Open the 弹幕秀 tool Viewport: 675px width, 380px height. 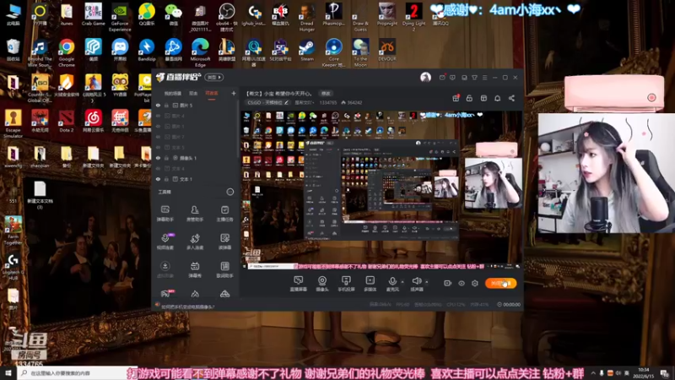[x=195, y=269]
